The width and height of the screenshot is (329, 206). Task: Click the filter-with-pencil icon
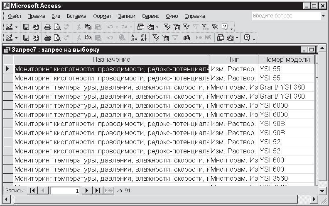pyautogui.click(x=187, y=27)
